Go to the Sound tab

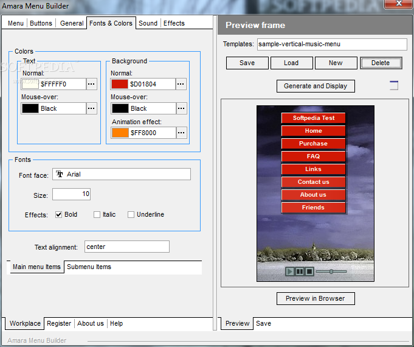(x=148, y=23)
